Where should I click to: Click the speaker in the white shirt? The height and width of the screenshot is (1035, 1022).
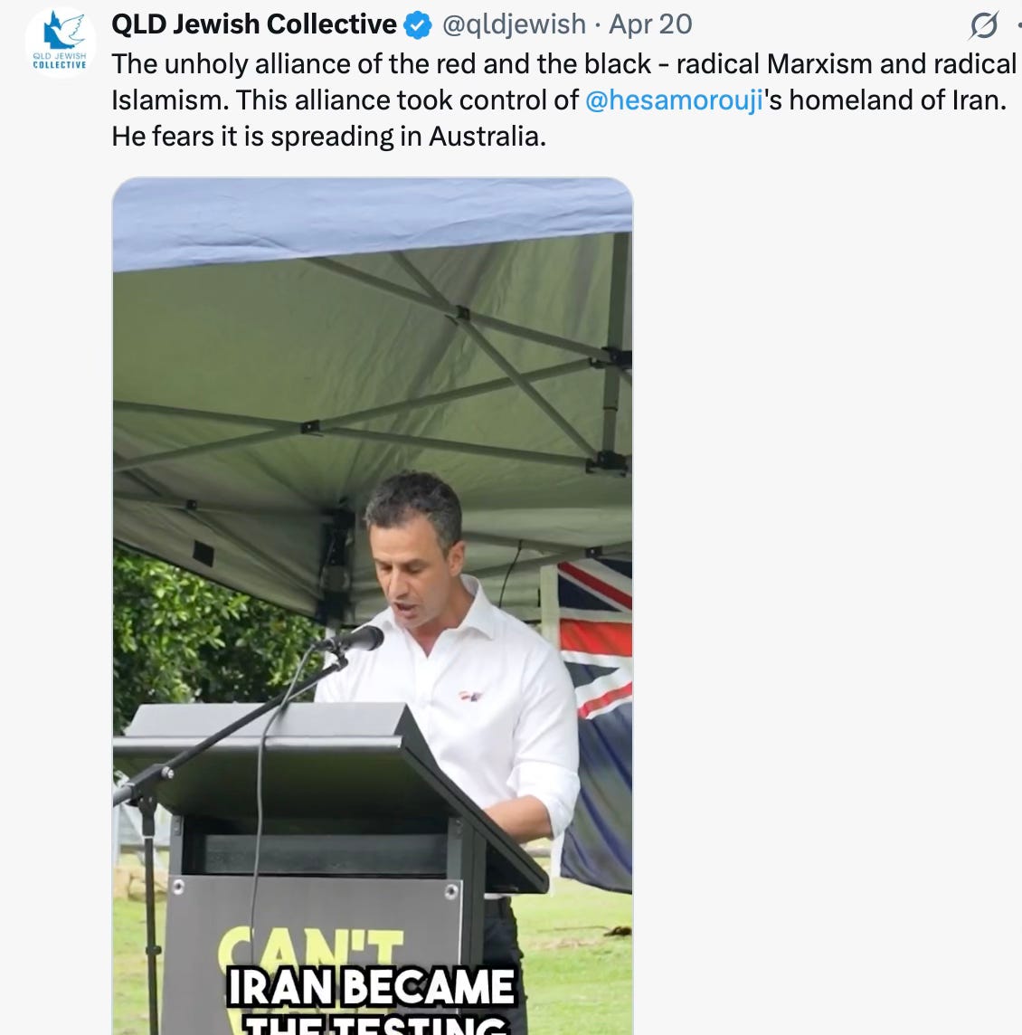point(455,660)
